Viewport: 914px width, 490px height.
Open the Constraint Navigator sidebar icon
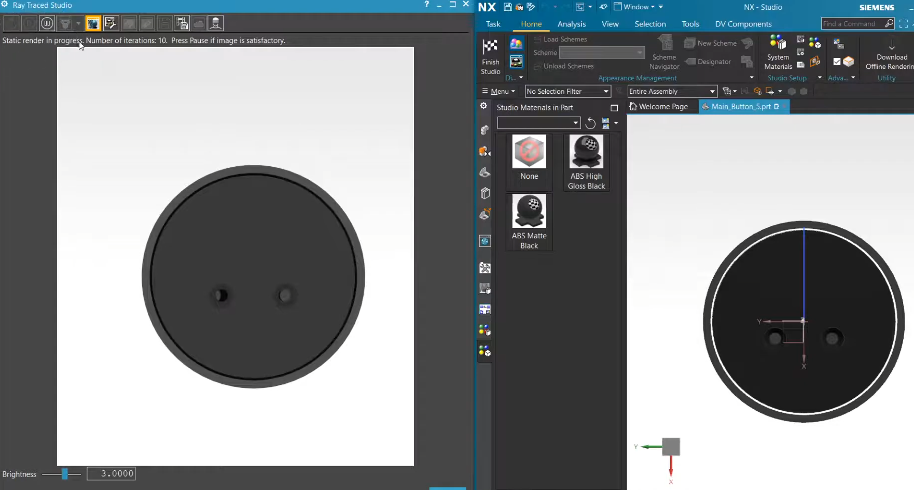485,151
